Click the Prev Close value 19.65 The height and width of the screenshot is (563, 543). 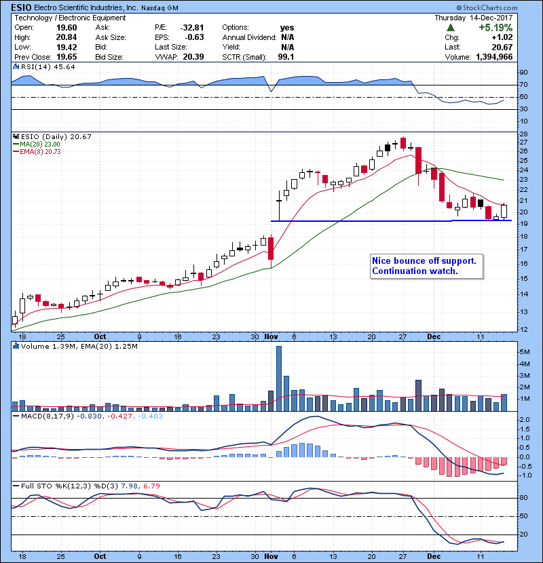67,57
